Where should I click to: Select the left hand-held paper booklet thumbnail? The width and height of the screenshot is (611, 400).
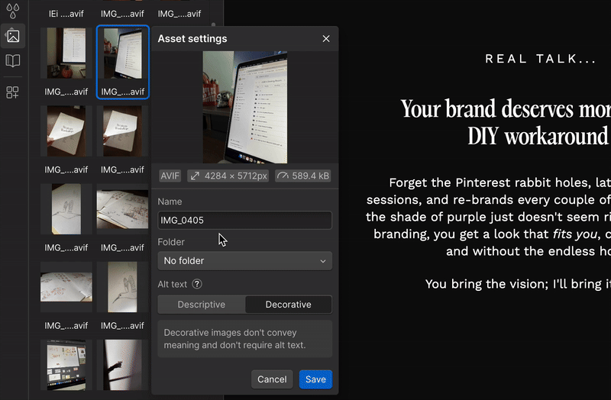[66, 131]
